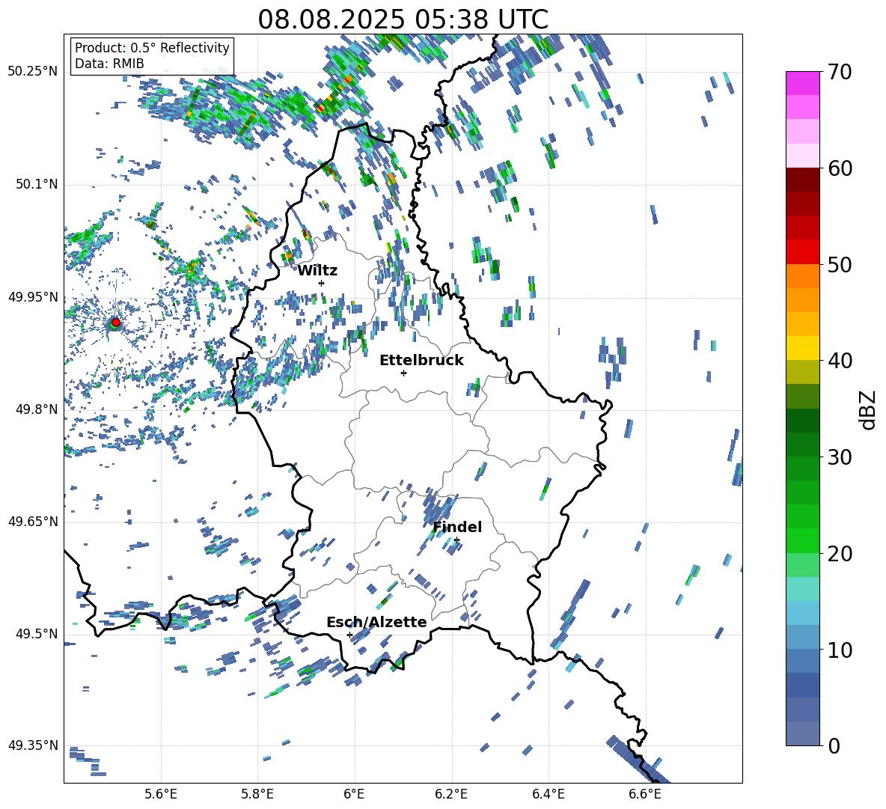
Task: Click the bright green colorbar segment above 20
Action: [803, 540]
